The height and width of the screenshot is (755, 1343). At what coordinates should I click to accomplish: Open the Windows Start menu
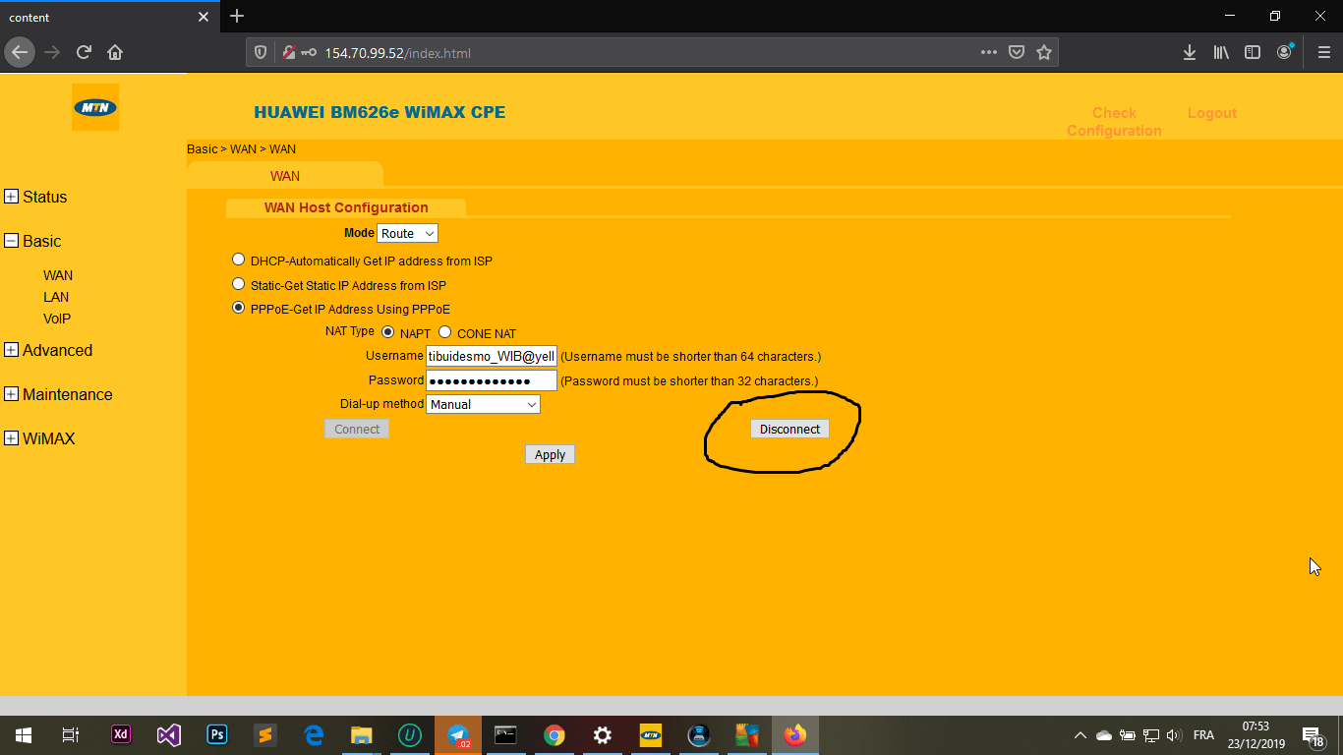pyautogui.click(x=24, y=734)
